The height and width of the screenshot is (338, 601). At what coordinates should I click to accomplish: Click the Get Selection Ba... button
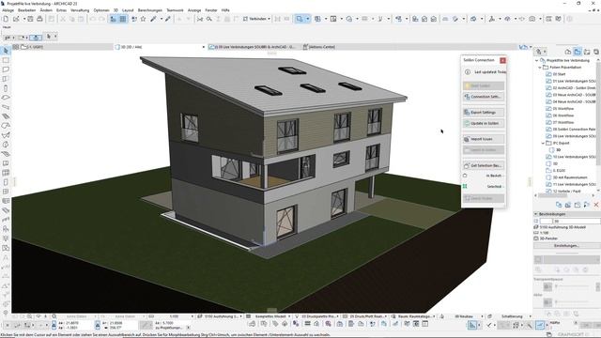(484, 165)
